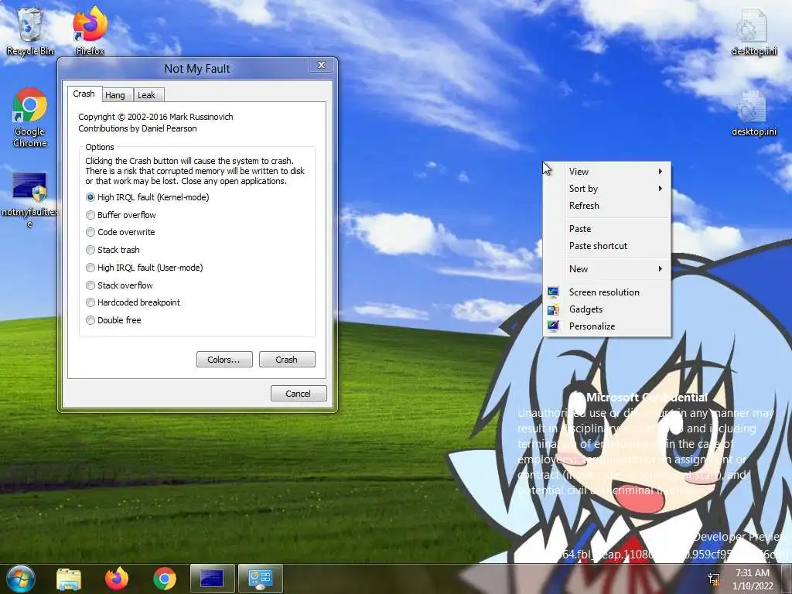Expand the Sort by submenu

(x=606, y=189)
